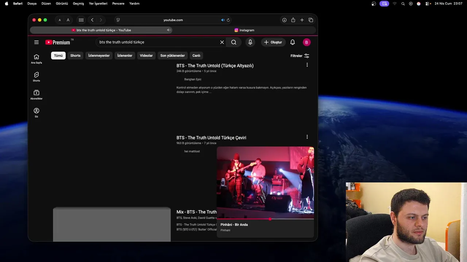Screen dimensions: 467x262
Task: Open the Apple menu
Action: 6,4
